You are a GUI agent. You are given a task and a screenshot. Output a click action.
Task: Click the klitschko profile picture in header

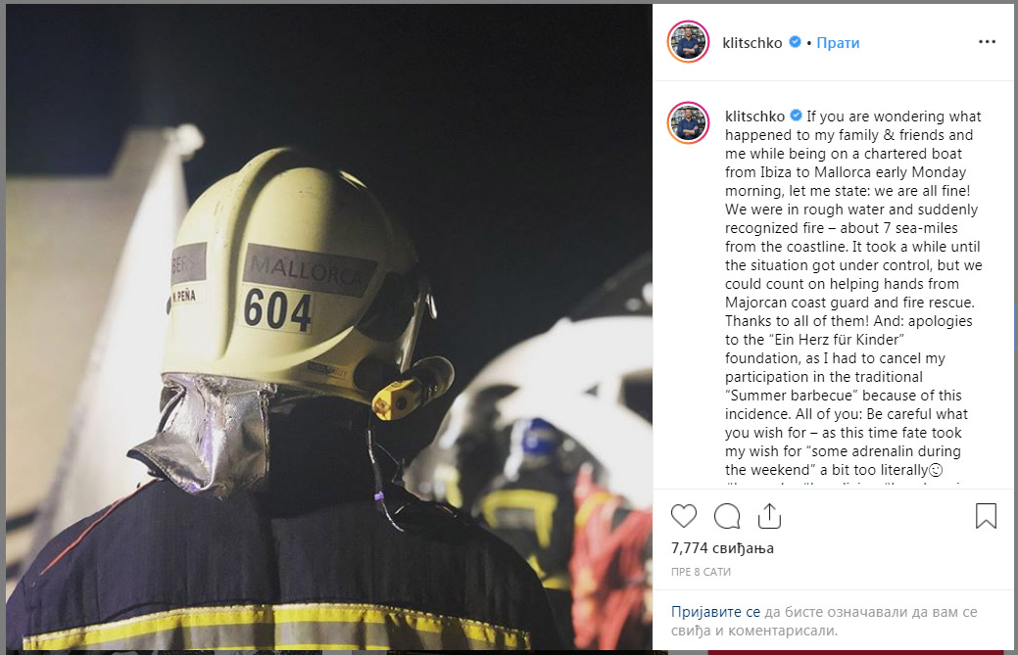tap(688, 42)
